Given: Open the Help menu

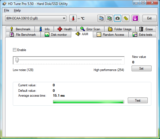Looking at the screenshot, I should point(17,10).
